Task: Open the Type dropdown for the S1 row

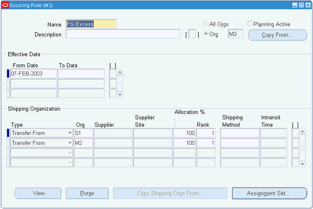Action: click(x=70, y=133)
